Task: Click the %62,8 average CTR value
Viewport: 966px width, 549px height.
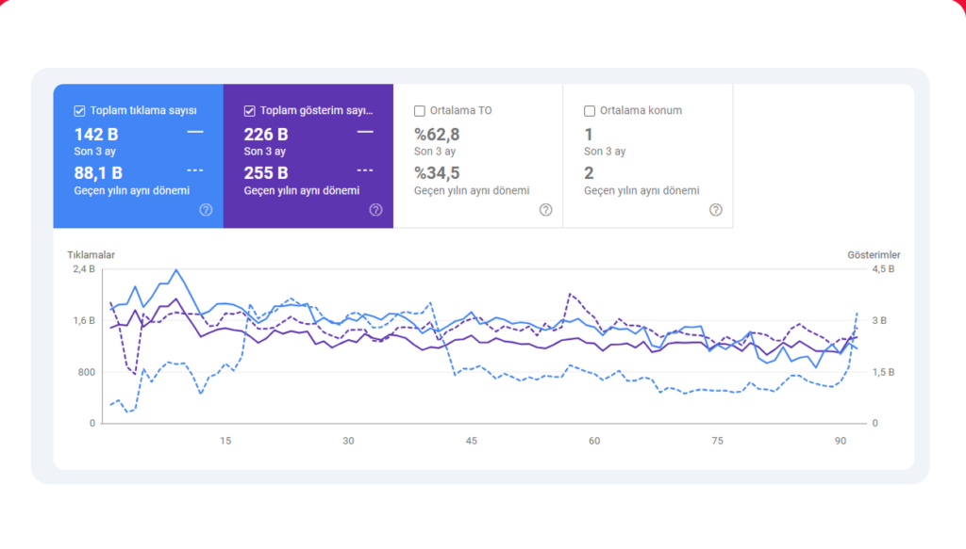Action: click(437, 134)
